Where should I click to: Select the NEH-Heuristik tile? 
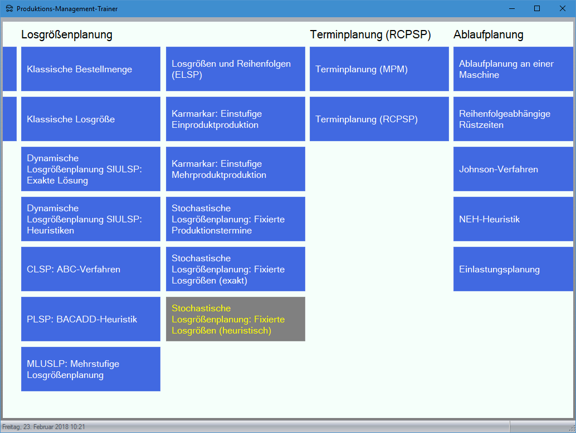pyautogui.click(x=513, y=219)
